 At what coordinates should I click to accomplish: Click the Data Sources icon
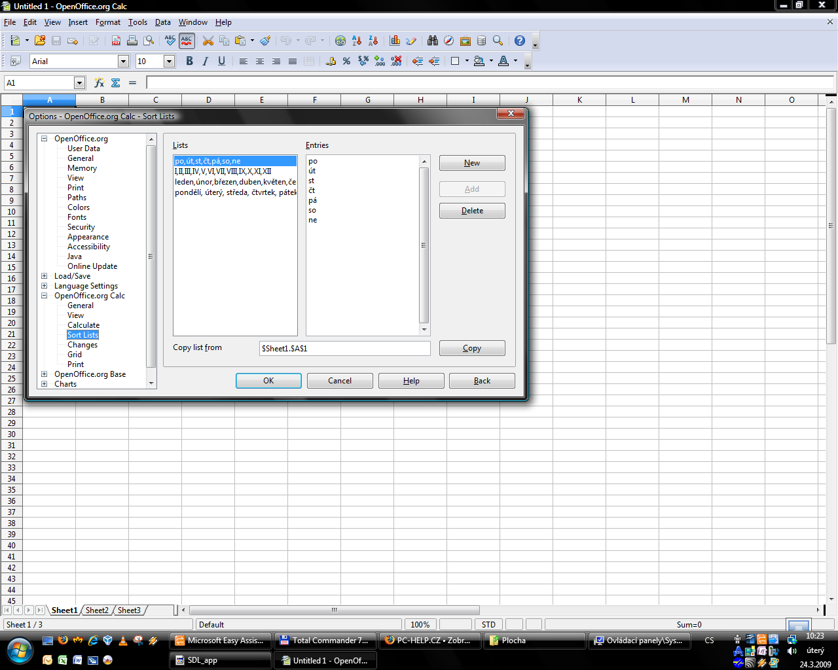tap(481, 41)
